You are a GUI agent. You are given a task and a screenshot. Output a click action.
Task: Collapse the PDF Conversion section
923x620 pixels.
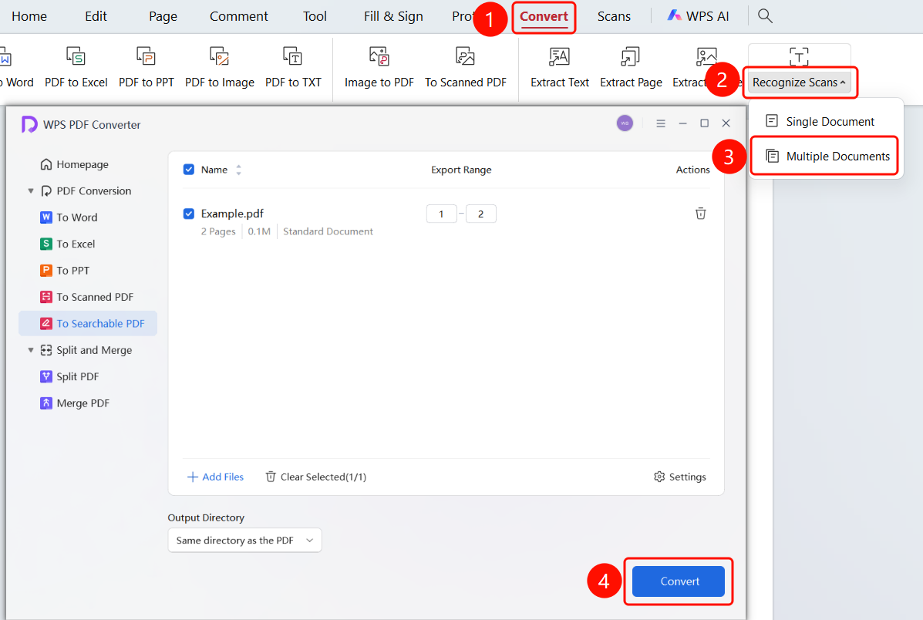pyautogui.click(x=31, y=190)
